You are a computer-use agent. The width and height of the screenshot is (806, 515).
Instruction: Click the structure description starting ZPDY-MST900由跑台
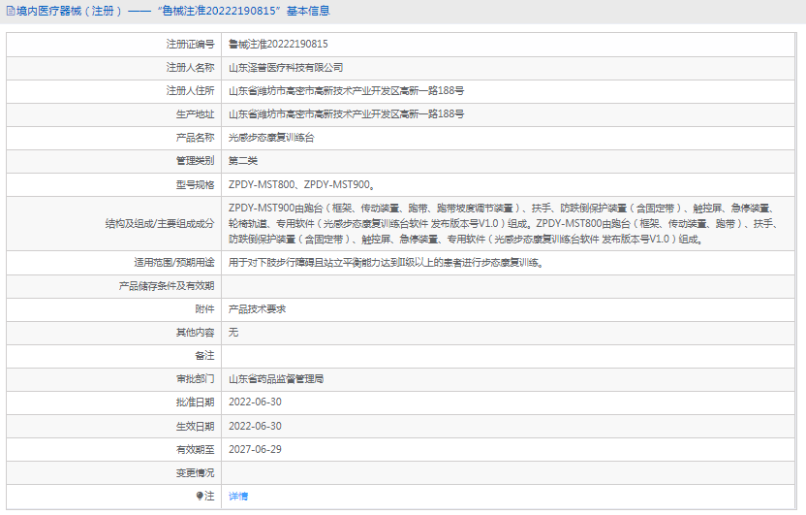click(x=504, y=224)
